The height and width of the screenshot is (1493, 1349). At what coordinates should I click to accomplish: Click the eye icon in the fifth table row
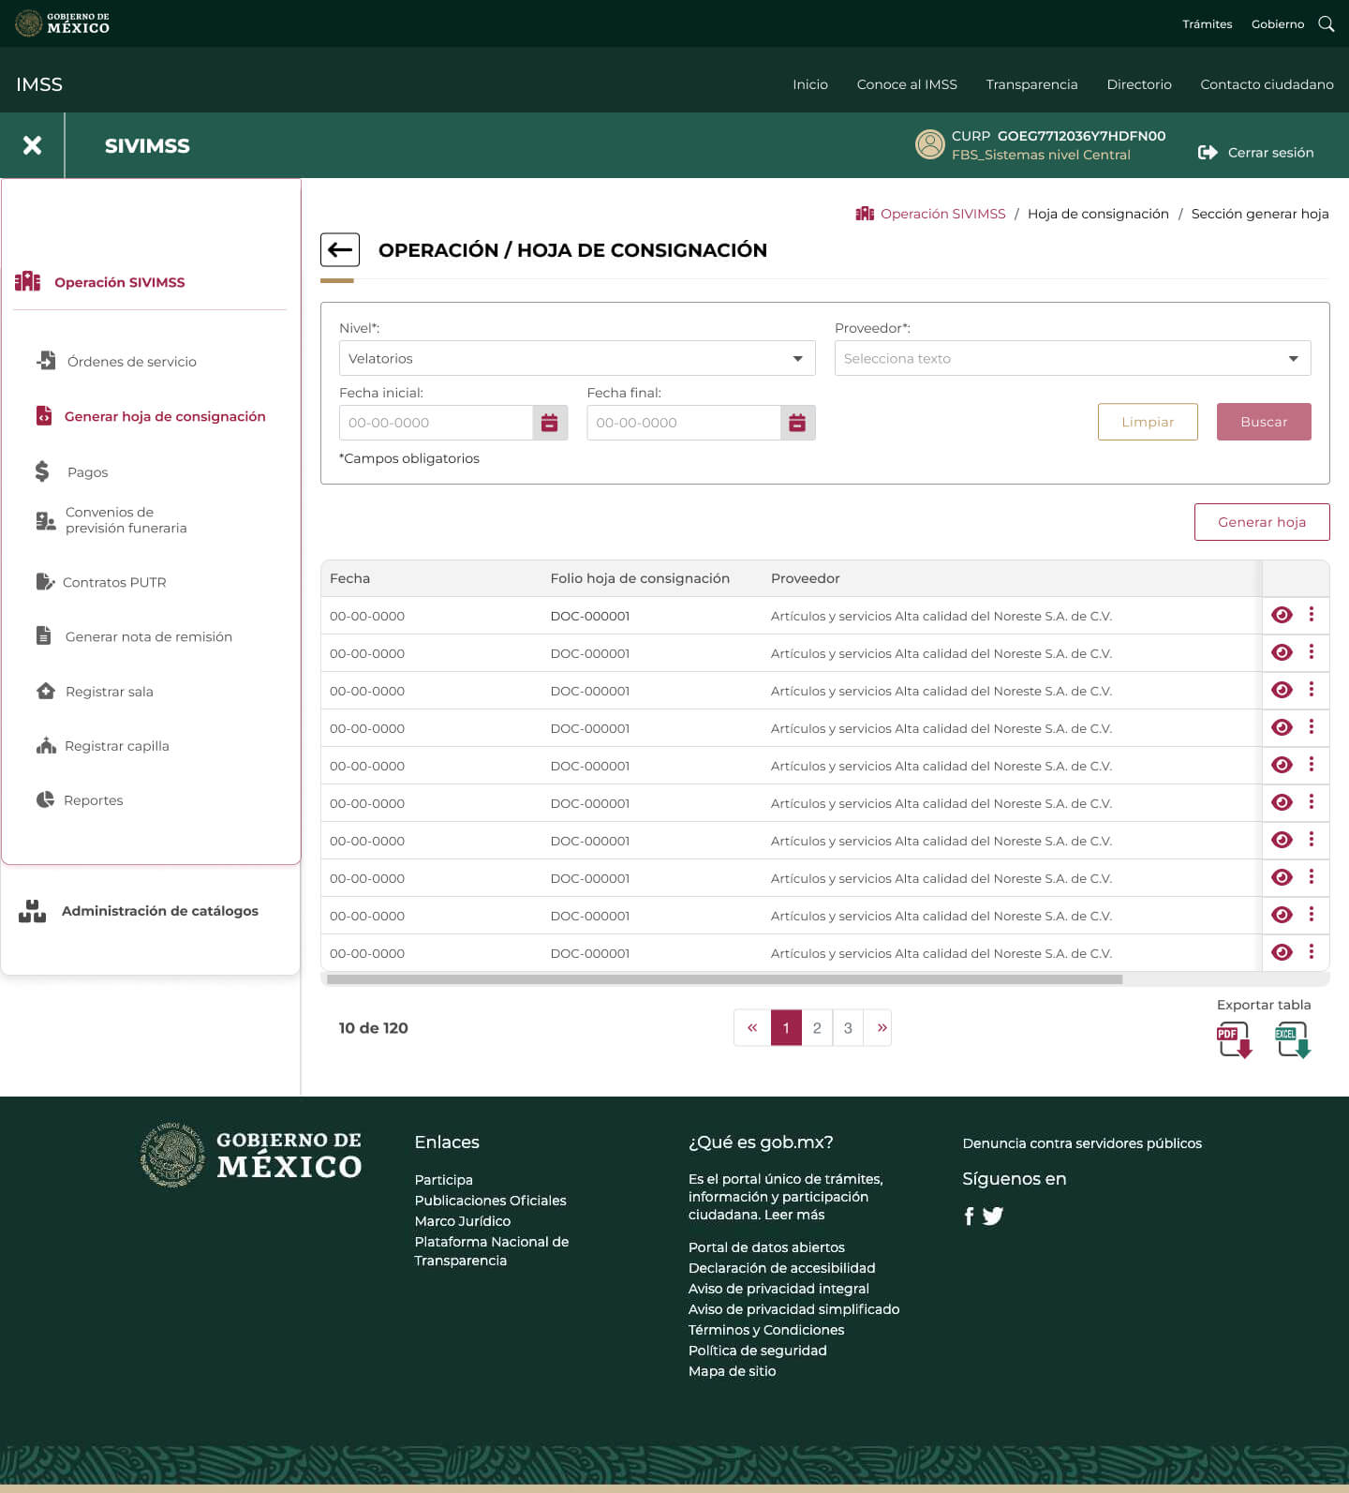1282,765
